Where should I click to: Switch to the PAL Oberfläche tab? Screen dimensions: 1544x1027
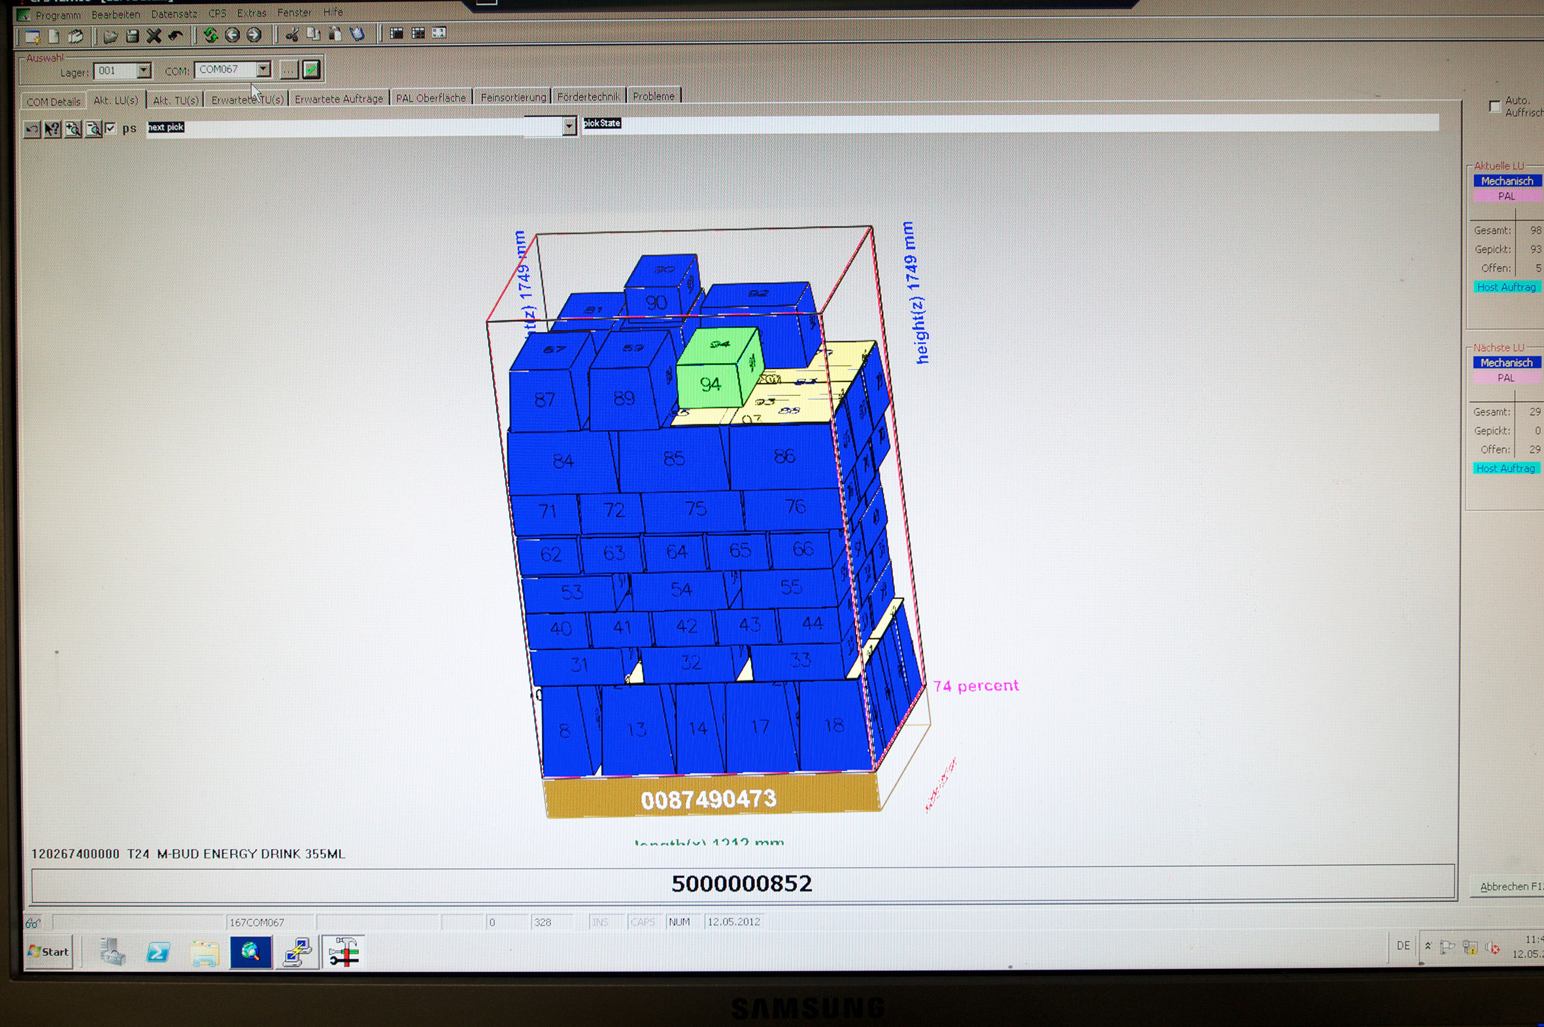point(431,98)
